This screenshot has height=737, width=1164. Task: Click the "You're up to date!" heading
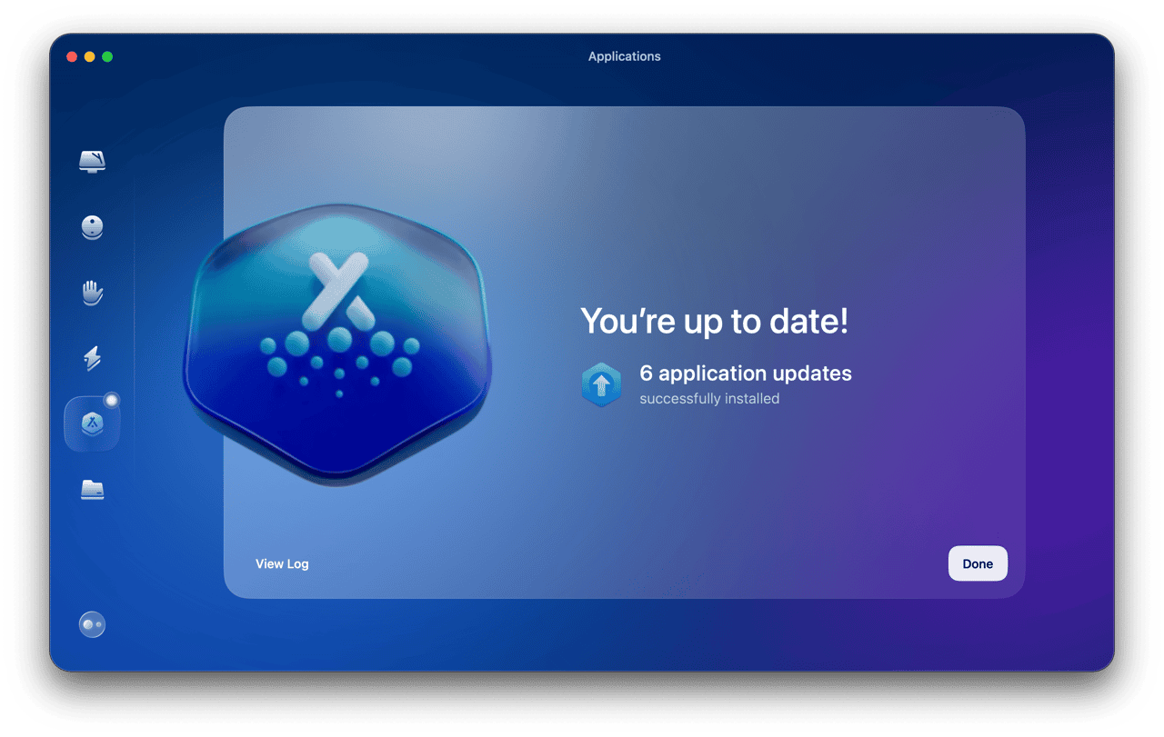[x=714, y=321]
